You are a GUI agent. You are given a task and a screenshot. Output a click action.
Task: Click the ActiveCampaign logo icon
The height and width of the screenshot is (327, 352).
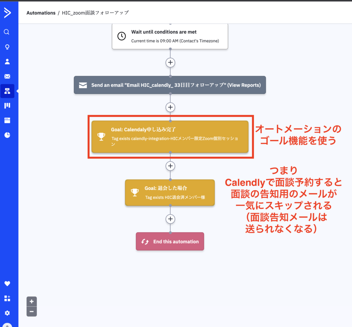[x=8, y=13]
